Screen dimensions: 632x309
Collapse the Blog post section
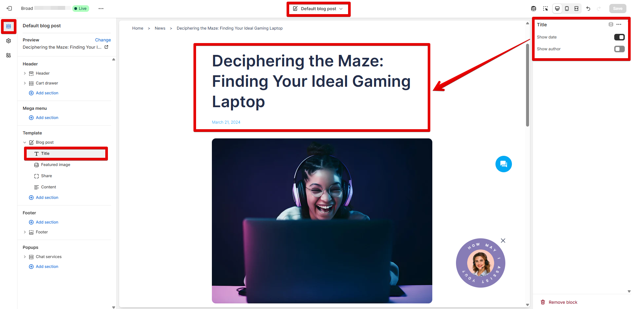[25, 142]
